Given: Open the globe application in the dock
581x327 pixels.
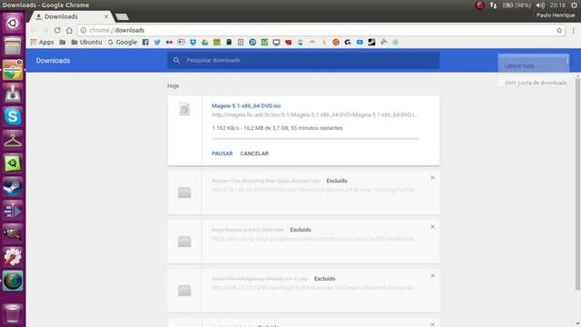Looking at the screenshot, I should coord(13,281).
